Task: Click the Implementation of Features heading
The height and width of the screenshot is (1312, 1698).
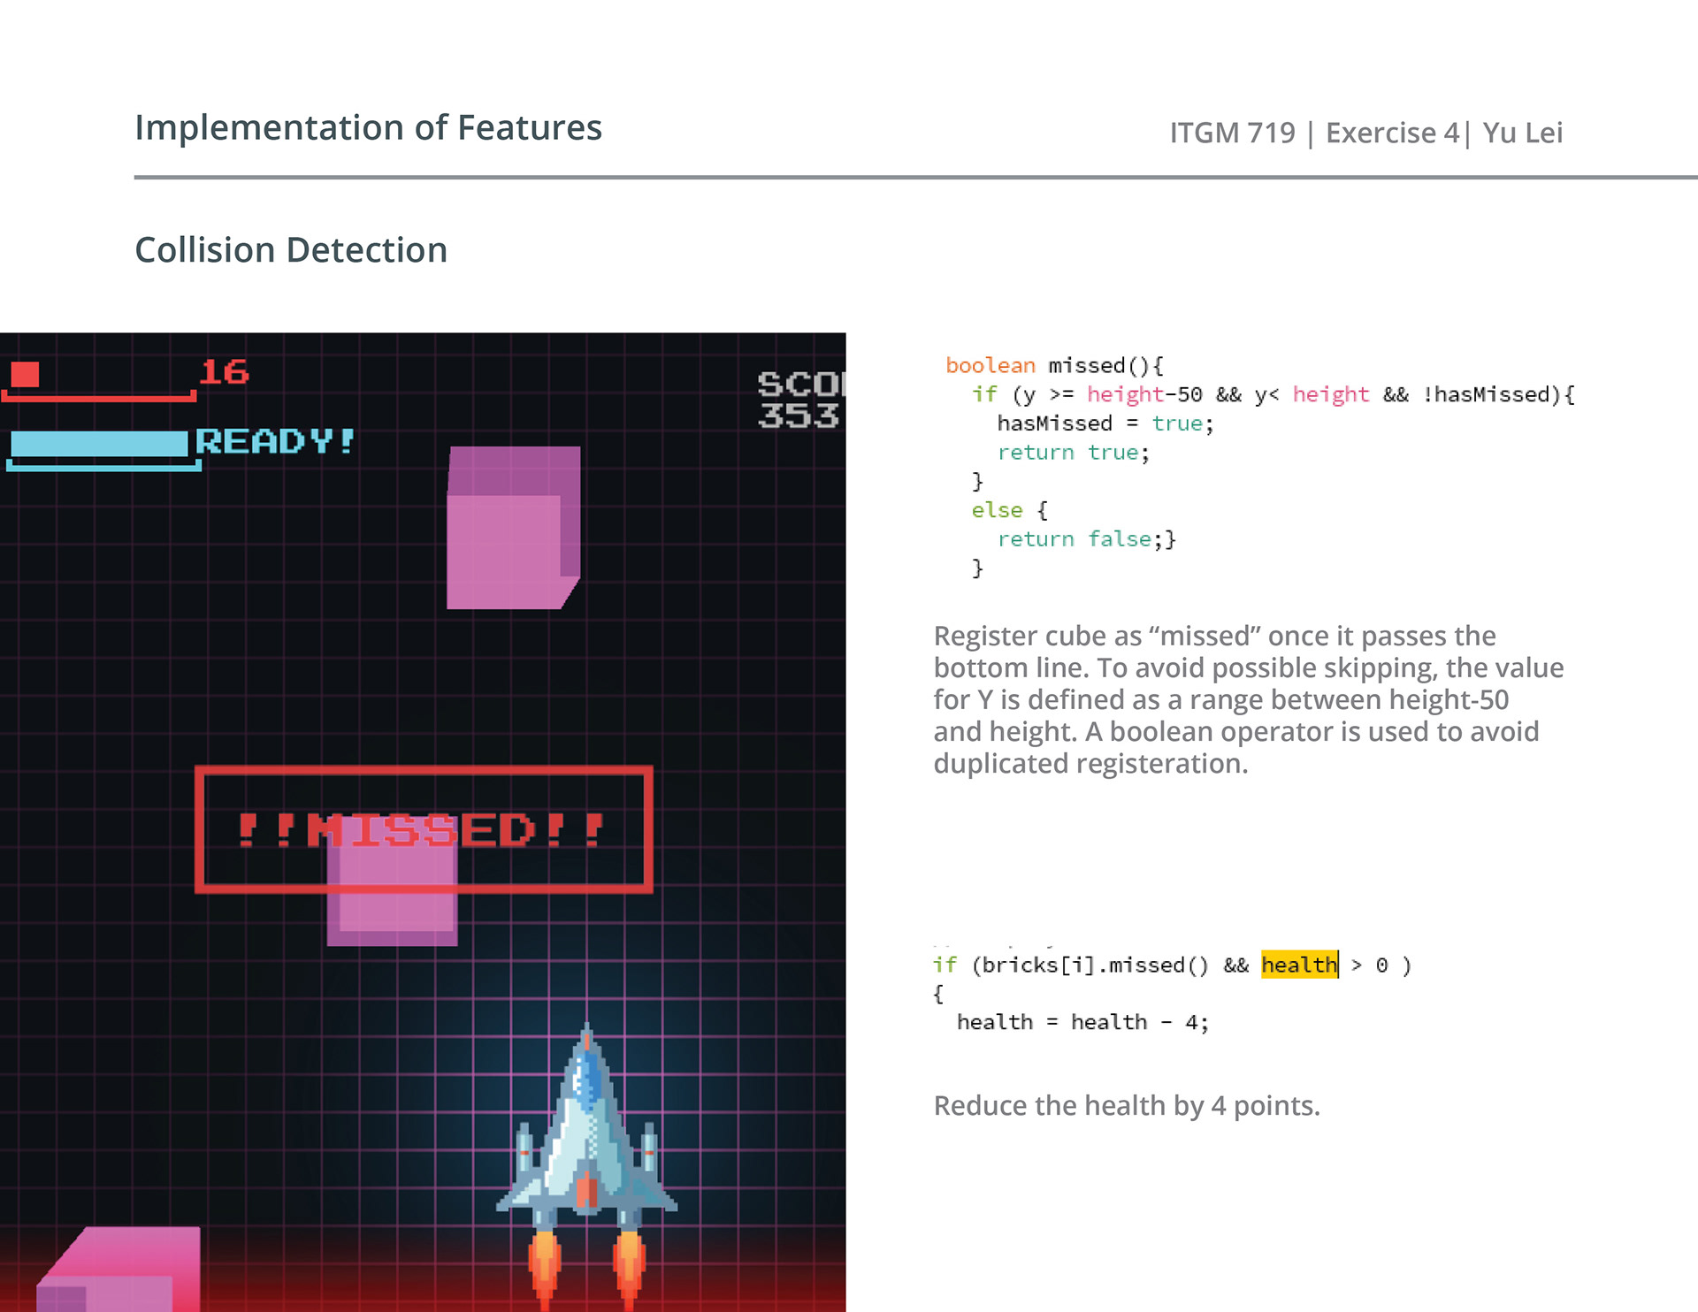Action: coord(368,127)
